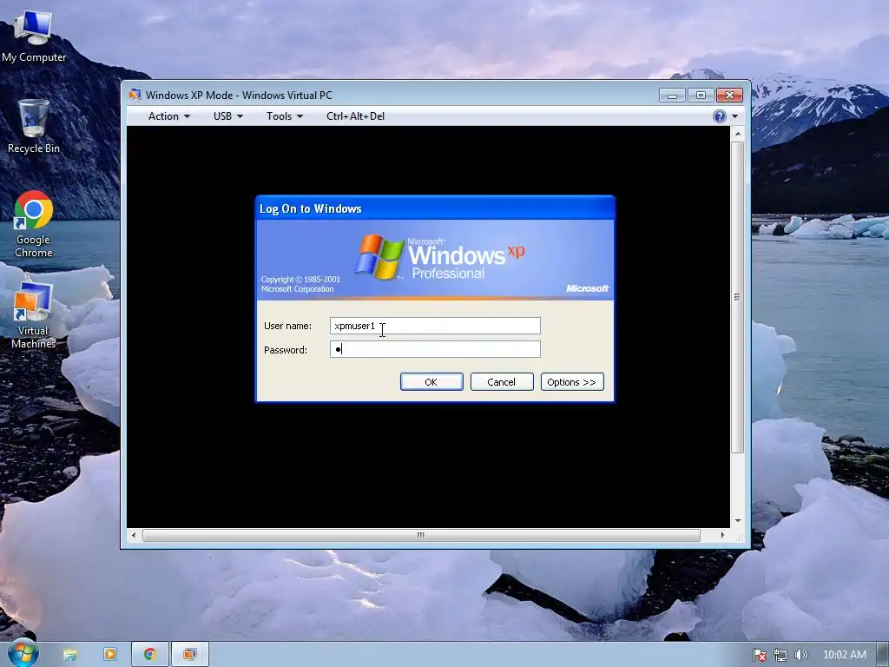This screenshot has width=889, height=667.
Task: Close the Windows XP Mode window
Action: pos(729,95)
